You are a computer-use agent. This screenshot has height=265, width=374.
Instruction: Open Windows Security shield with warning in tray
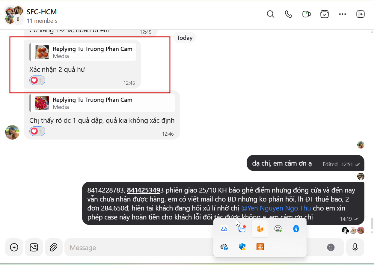pos(242,247)
